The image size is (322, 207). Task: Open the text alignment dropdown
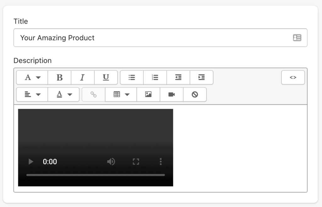(x=32, y=95)
